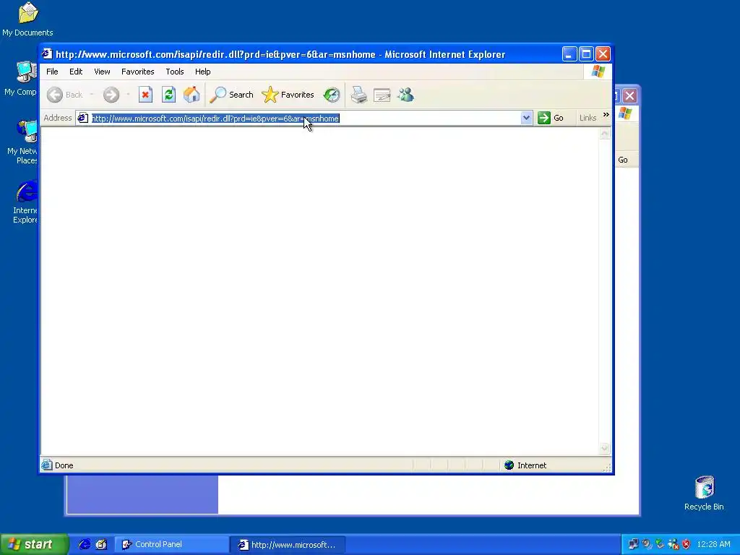Expand the address bar dropdown arrow
740x555 pixels.
click(526, 118)
